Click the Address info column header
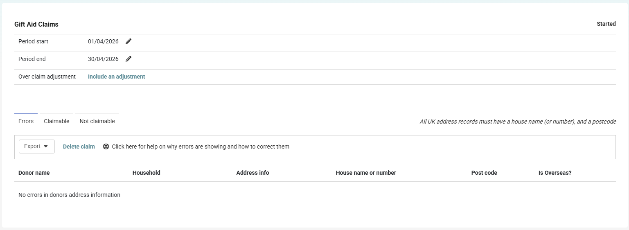 [253, 173]
